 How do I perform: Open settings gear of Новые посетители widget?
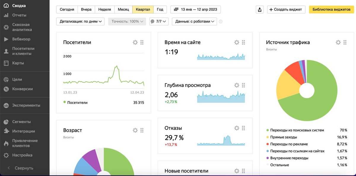[237, 171]
